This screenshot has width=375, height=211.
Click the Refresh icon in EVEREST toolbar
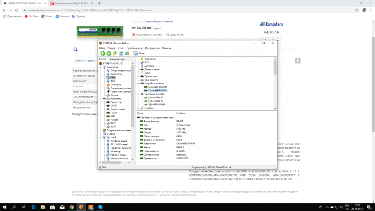coord(121,53)
